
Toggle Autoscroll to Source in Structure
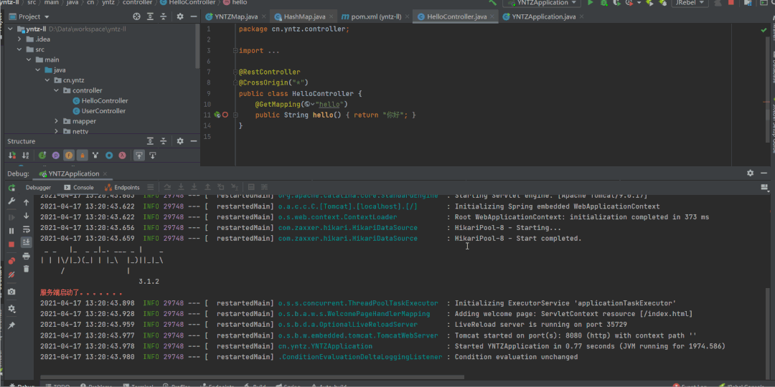(x=139, y=156)
